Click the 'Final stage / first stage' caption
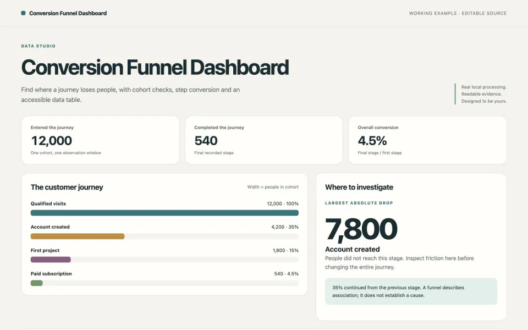This screenshot has width=528, height=330. pyautogui.click(x=380, y=152)
